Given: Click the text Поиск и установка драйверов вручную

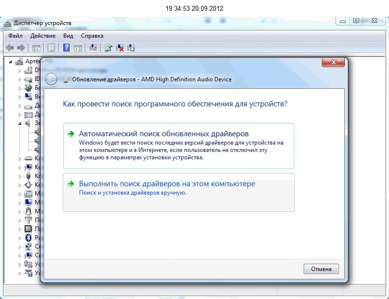Looking at the screenshot, I should click(x=133, y=193).
